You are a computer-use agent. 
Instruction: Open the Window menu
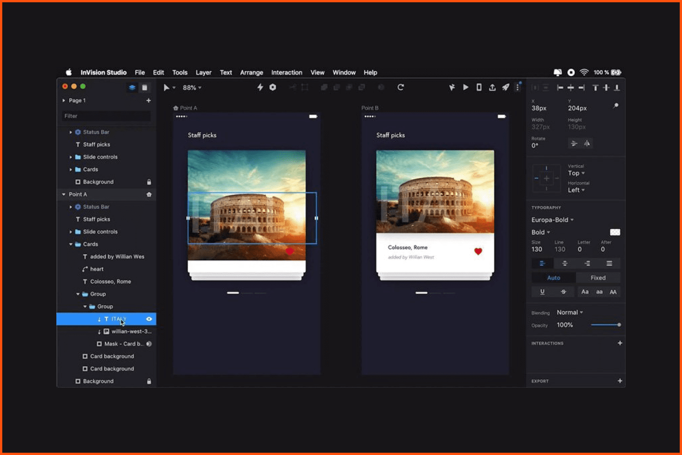(344, 72)
